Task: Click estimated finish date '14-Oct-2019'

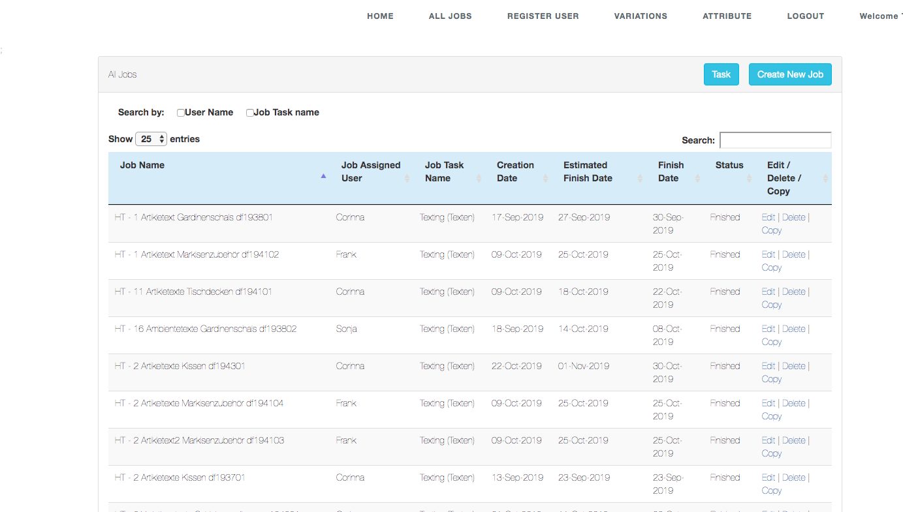Action: point(584,329)
